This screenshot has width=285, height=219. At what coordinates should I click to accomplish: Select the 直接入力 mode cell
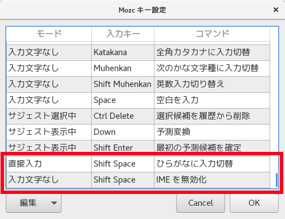(49, 164)
